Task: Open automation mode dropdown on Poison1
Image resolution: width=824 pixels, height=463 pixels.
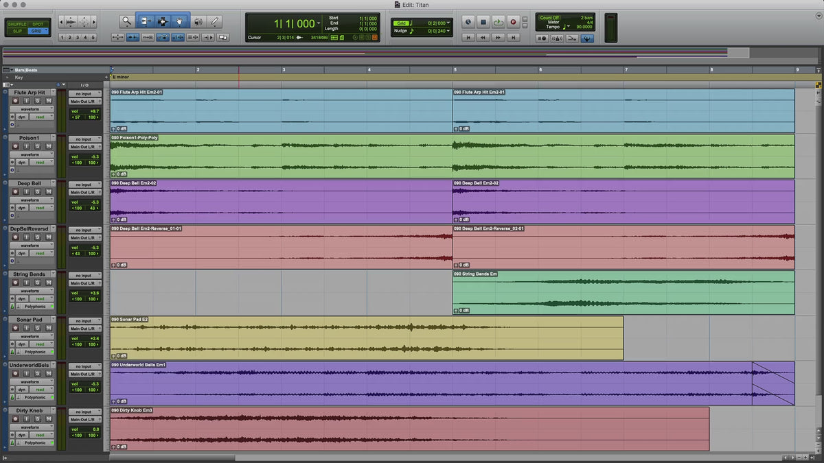Action: point(40,163)
